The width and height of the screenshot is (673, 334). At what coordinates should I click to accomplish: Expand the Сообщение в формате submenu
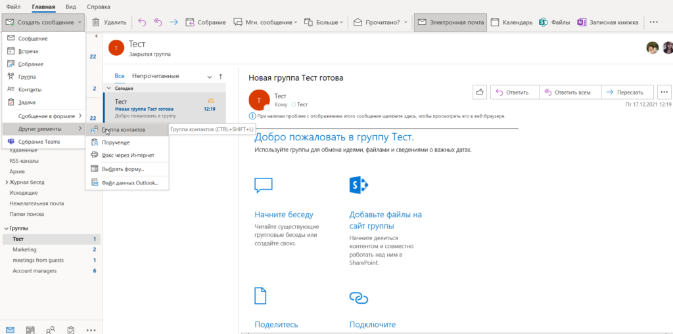pyautogui.click(x=44, y=116)
